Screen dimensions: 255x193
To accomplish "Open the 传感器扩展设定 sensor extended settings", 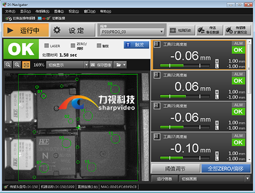I will pos(238,30).
